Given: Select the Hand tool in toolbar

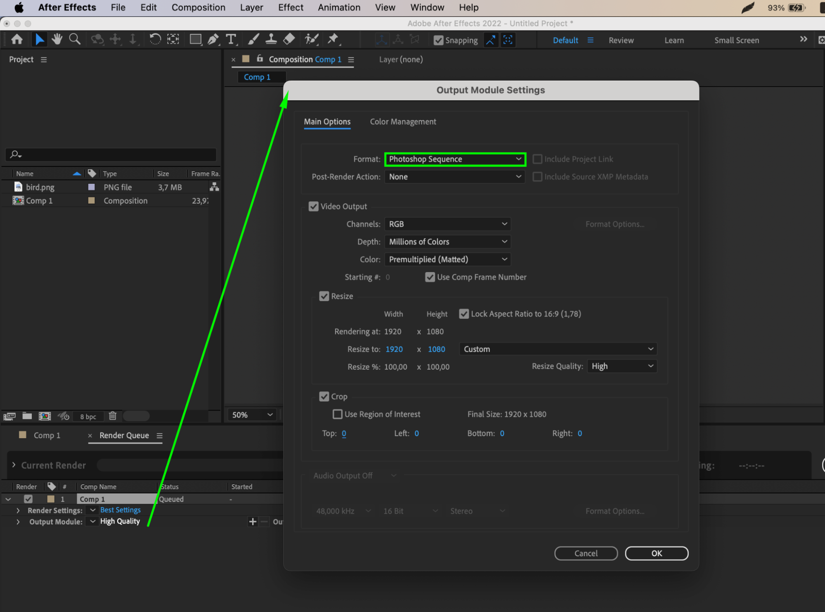Looking at the screenshot, I should tap(57, 40).
